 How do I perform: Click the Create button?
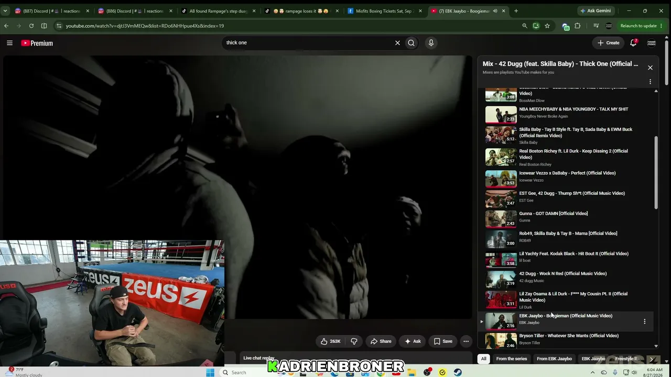click(609, 43)
